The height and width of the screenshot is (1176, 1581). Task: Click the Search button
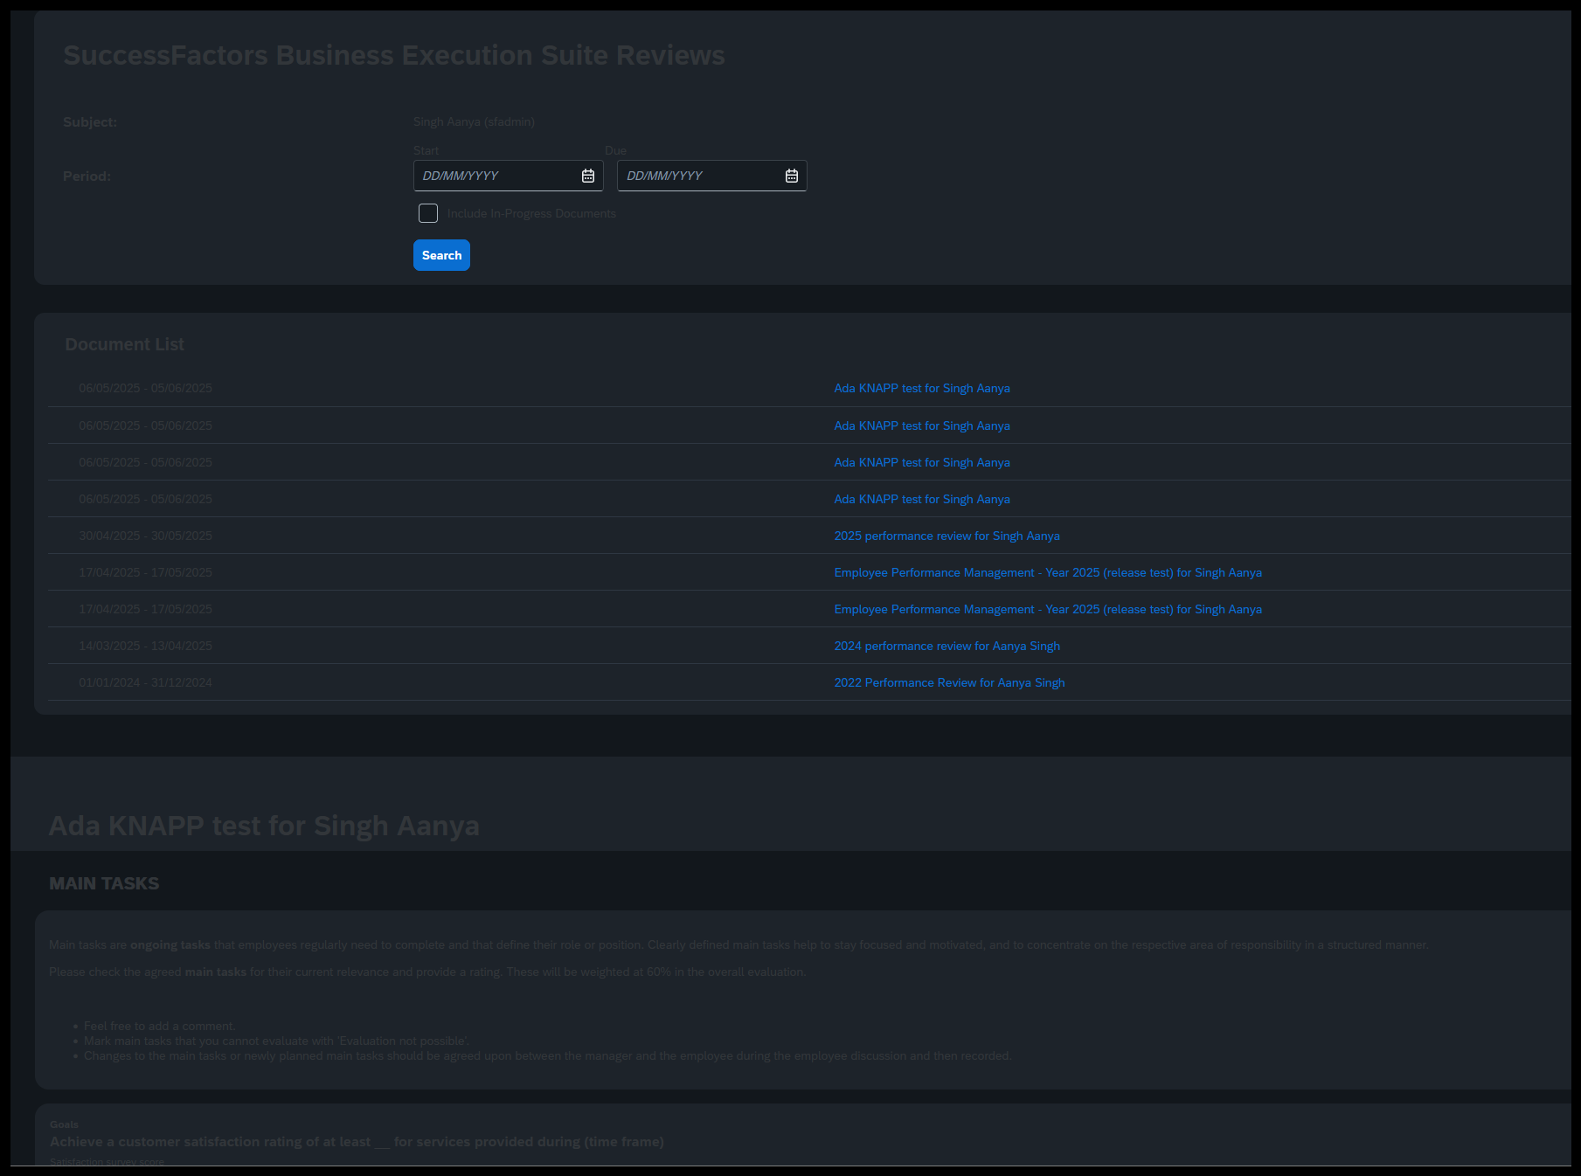[441, 255]
